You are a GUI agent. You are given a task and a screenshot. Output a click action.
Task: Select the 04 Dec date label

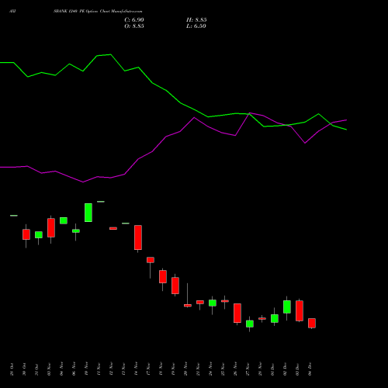tap(310, 369)
